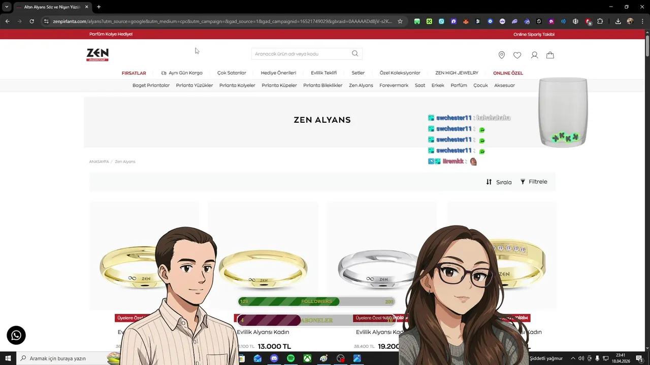650x365 pixels.
Task: Bookmark this page with the star icon
Action: pos(400,21)
